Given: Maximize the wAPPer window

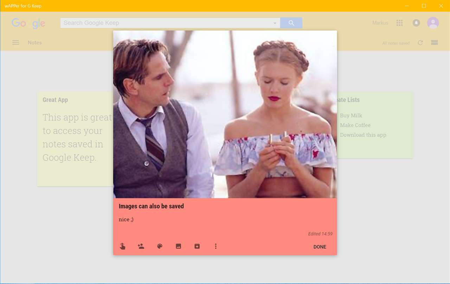Looking at the screenshot, I should (x=424, y=6).
